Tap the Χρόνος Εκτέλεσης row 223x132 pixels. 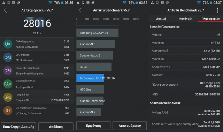click(x=43, y=47)
